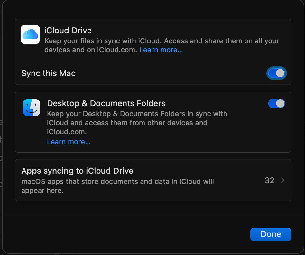Click the macOS apps that store documents description
The width and height of the screenshot is (305, 255).
(x=117, y=186)
